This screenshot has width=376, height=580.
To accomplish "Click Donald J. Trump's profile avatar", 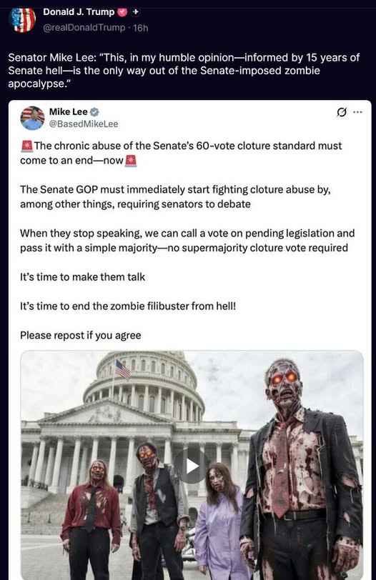I will pyautogui.click(x=23, y=19).
